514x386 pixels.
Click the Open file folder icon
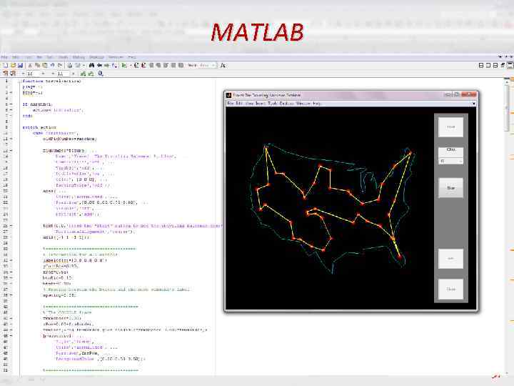click(x=13, y=65)
